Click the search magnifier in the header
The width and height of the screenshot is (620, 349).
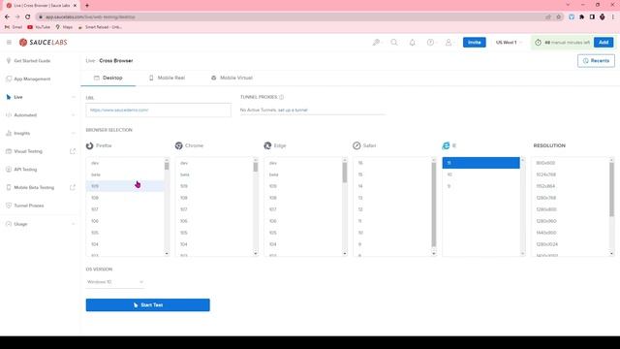point(394,42)
